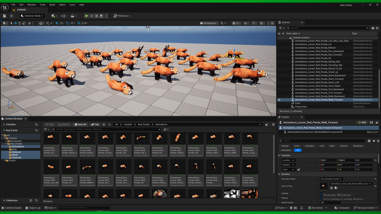Open Outliner settings gear
This screenshot has height=214, width=381.
point(377,28)
